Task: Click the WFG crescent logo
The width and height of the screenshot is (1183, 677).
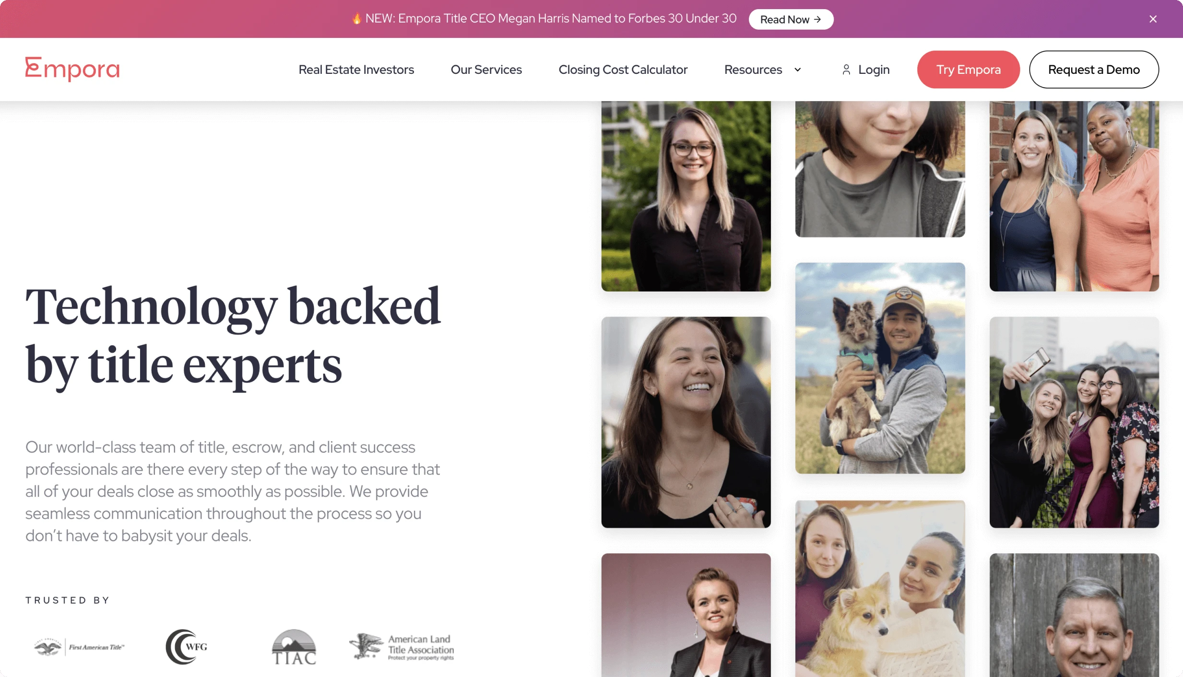Action: (187, 647)
